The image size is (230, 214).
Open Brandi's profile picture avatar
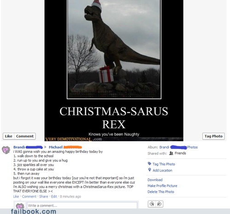coord(6,150)
